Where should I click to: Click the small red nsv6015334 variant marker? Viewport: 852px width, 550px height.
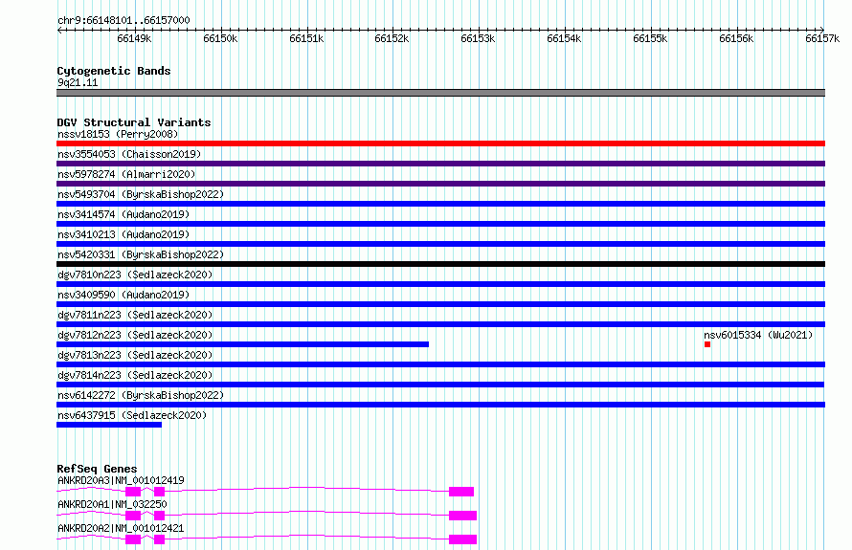[707, 344]
